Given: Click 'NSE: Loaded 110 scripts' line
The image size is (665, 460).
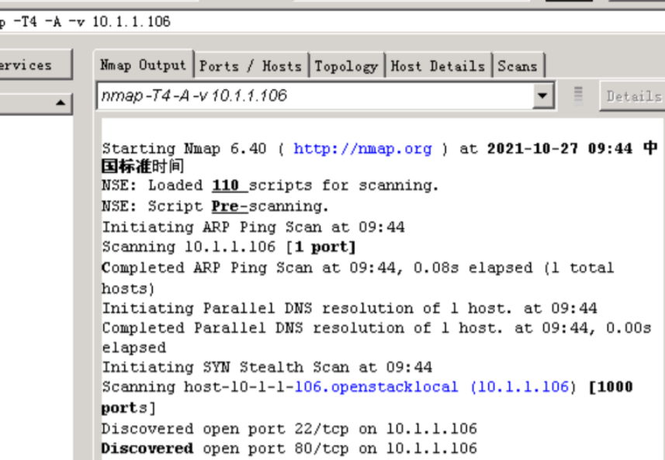Looking at the screenshot, I should click(270, 185).
